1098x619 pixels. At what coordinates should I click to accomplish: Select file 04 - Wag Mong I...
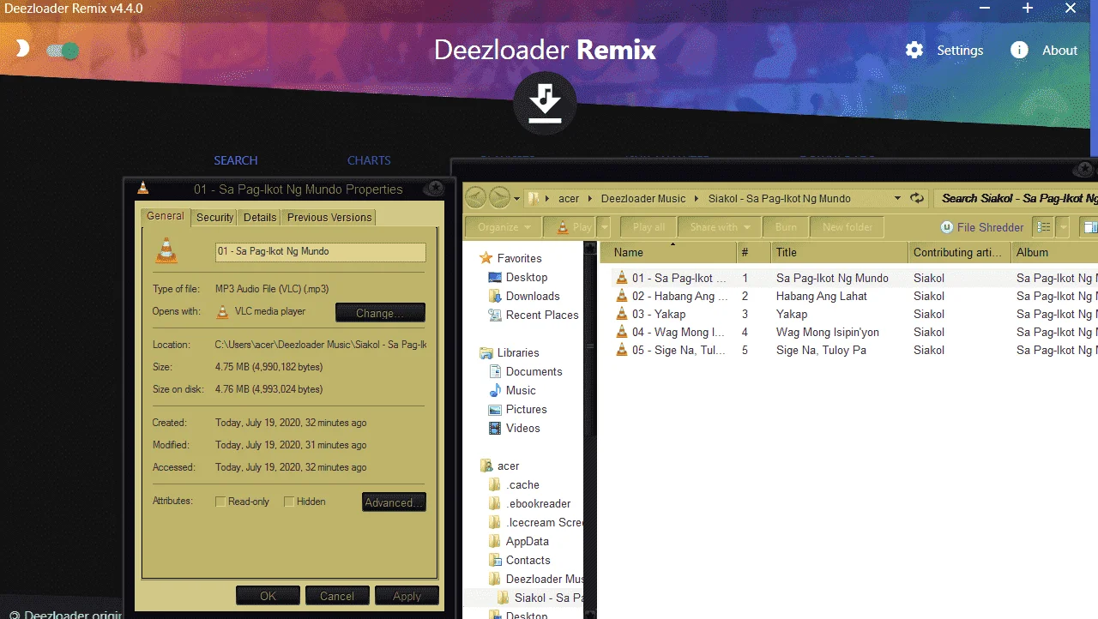click(670, 332)
